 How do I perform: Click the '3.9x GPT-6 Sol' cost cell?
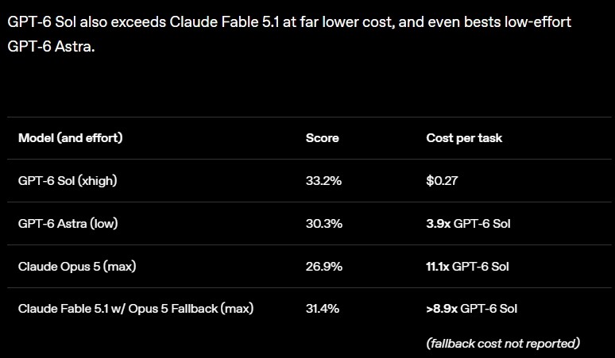pyautogui.click(x=468, y=224)
